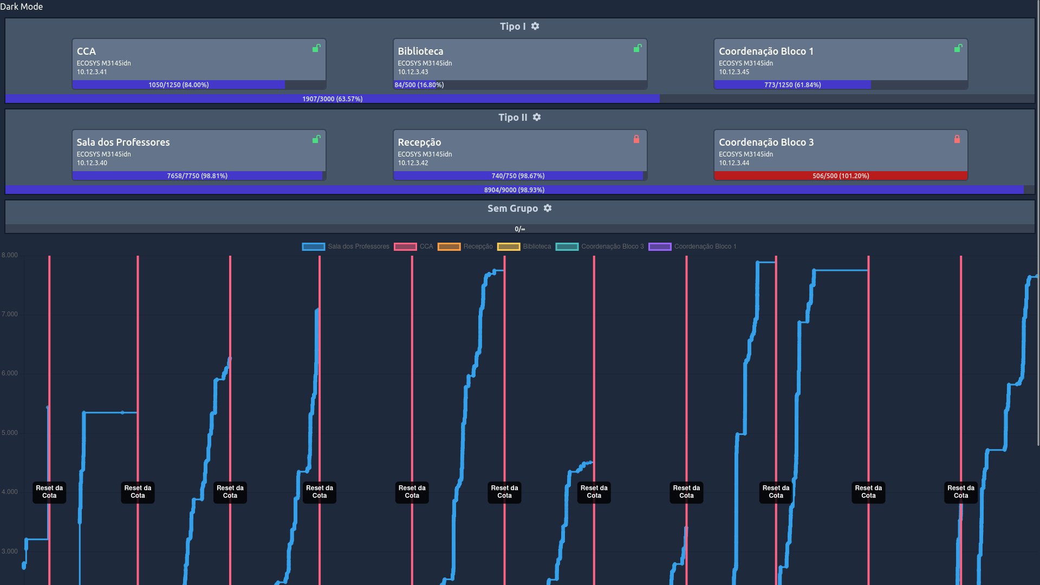Click Biblioteca quota bar 84/500
The height and width of the screenshot is (585, 1040).
tap(520, 85)
